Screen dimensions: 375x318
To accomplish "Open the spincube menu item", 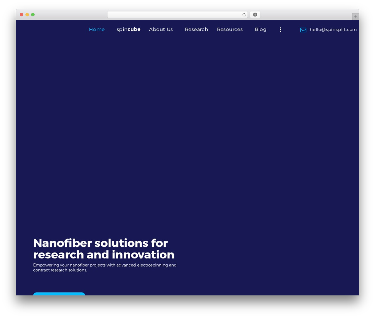I will pos(129,29).
